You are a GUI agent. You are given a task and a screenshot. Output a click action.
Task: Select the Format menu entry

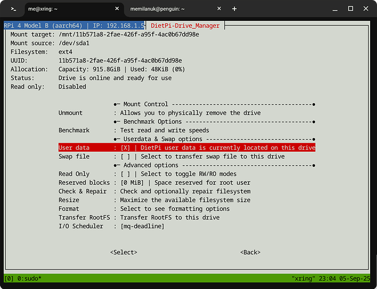click(144, 208)
